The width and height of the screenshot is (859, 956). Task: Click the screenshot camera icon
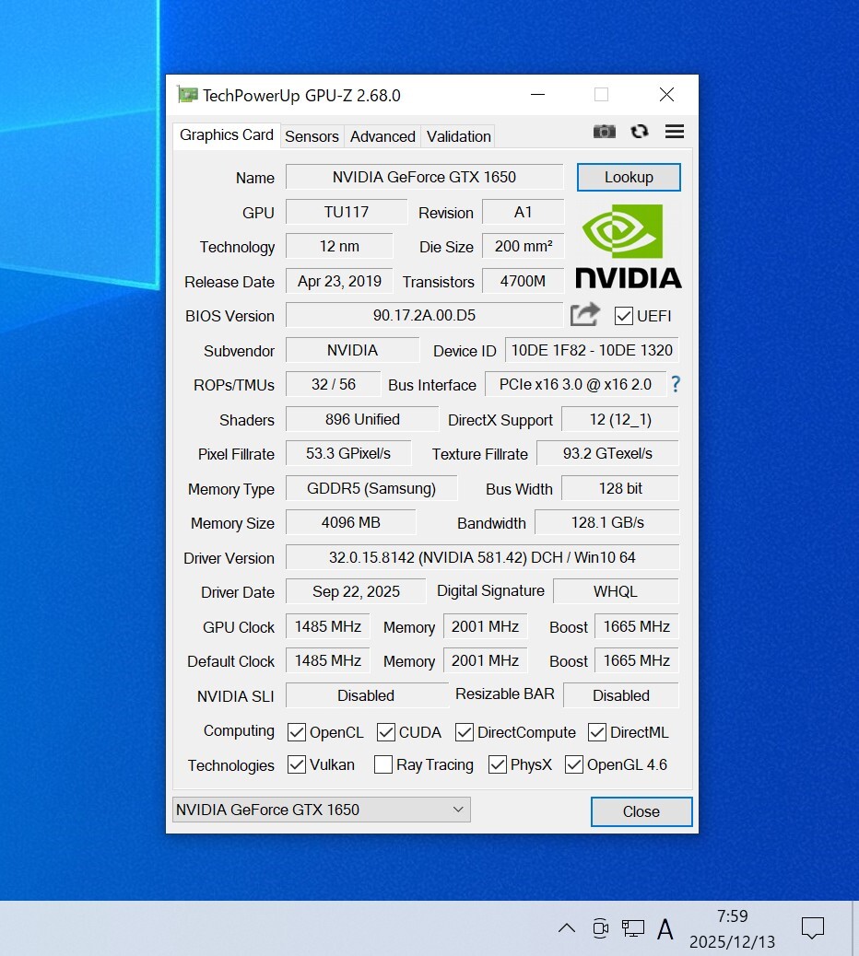(604, 132)
